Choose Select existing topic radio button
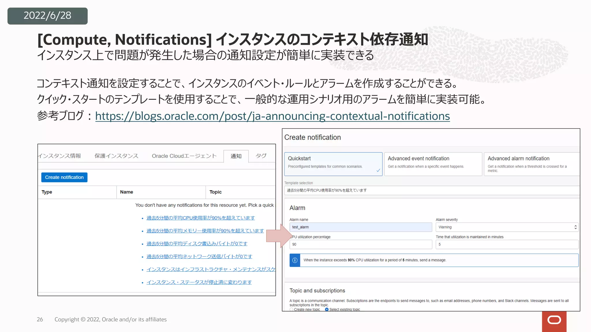The height and width of the screenshot is (332, 591). point(327,309)
